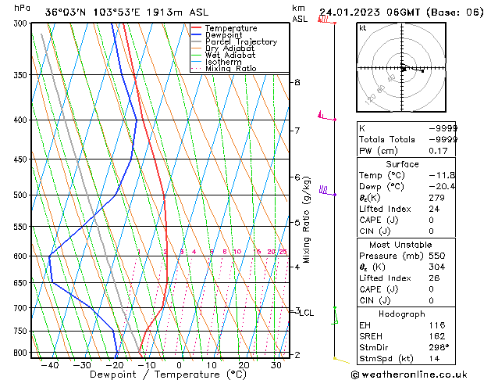Viewport: 491px width, 380px height.
Task: Click the SREH value 162
Action: (437, 336)
